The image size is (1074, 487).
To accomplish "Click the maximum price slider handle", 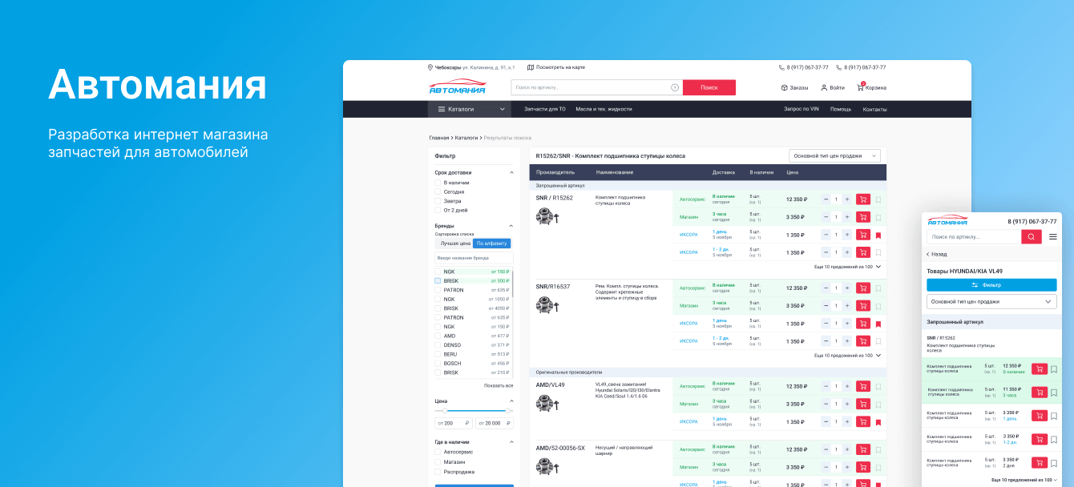I will (x=507, y=411).
